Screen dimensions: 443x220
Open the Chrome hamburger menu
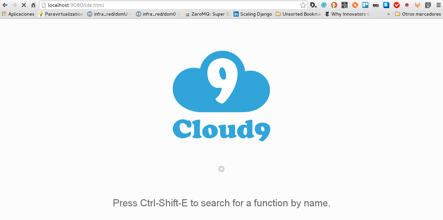tap(438, 5)
